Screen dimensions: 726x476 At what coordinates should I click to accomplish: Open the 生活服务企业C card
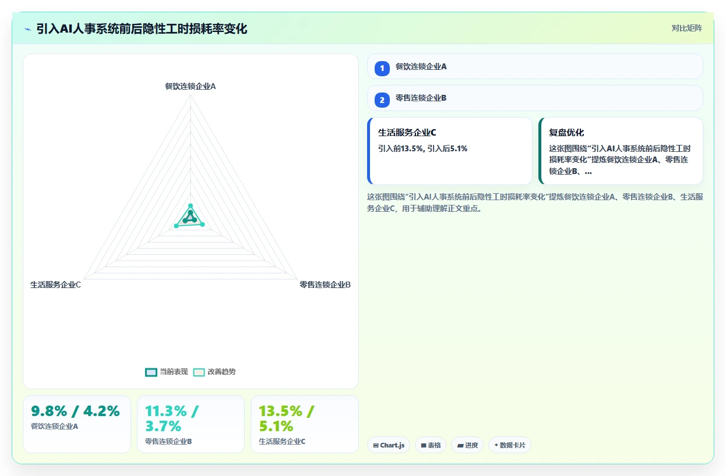(450, 151)
